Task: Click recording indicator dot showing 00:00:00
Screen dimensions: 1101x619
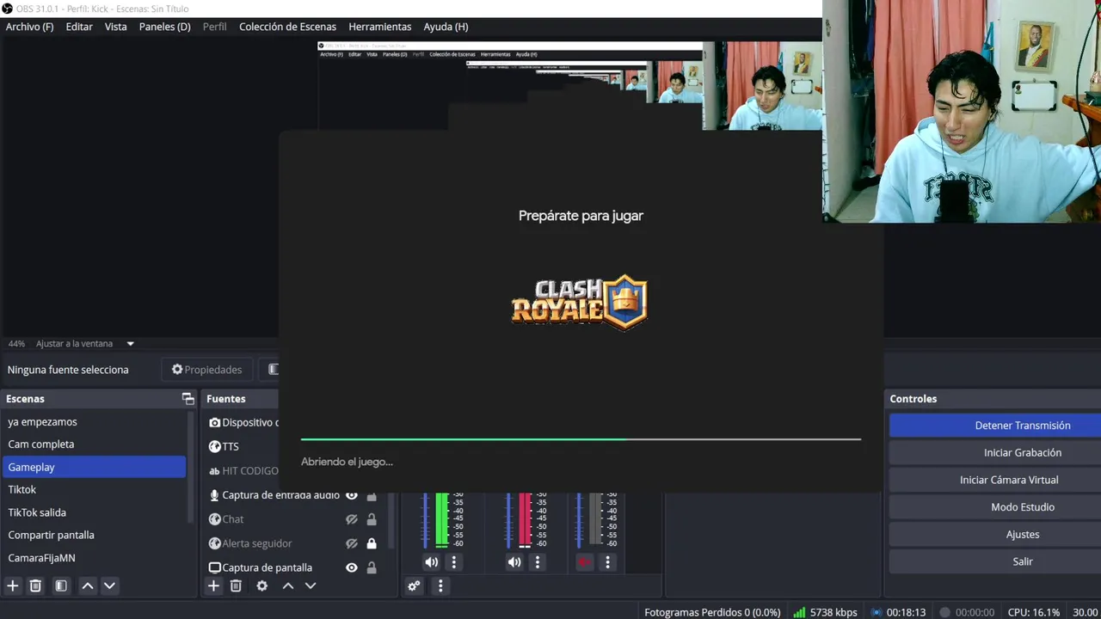Action: [944, 612]
